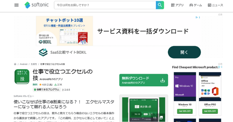
Task: Click Get 95% OFF under Windows 10
Action: (x=185, y=111)
